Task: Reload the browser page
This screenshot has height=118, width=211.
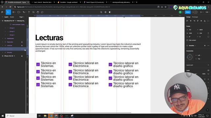Action: point(10,7)
